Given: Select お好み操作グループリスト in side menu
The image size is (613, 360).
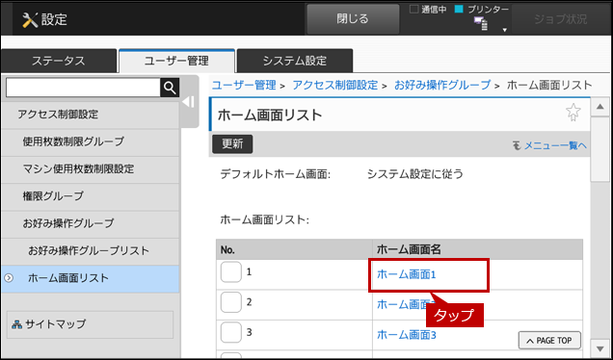Looking at the screenshot, I should click(x=90, y=251).
